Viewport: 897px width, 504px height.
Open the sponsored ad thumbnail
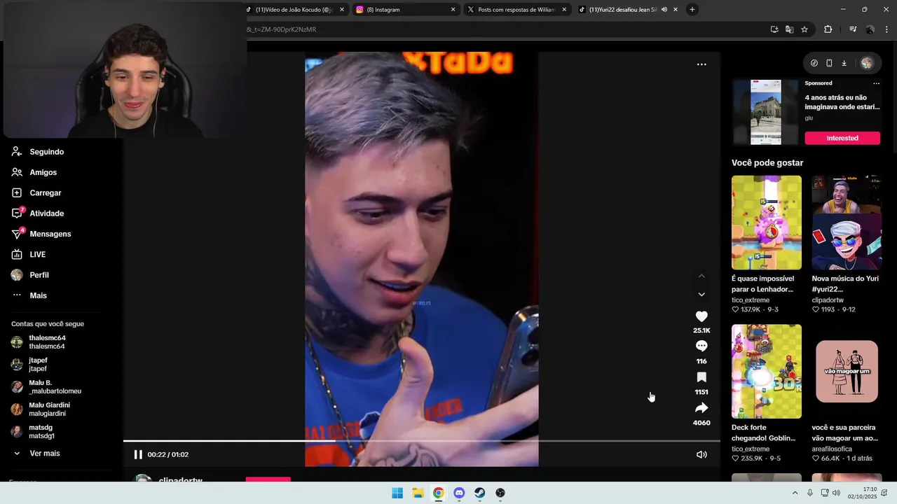(x=765, y=112)
